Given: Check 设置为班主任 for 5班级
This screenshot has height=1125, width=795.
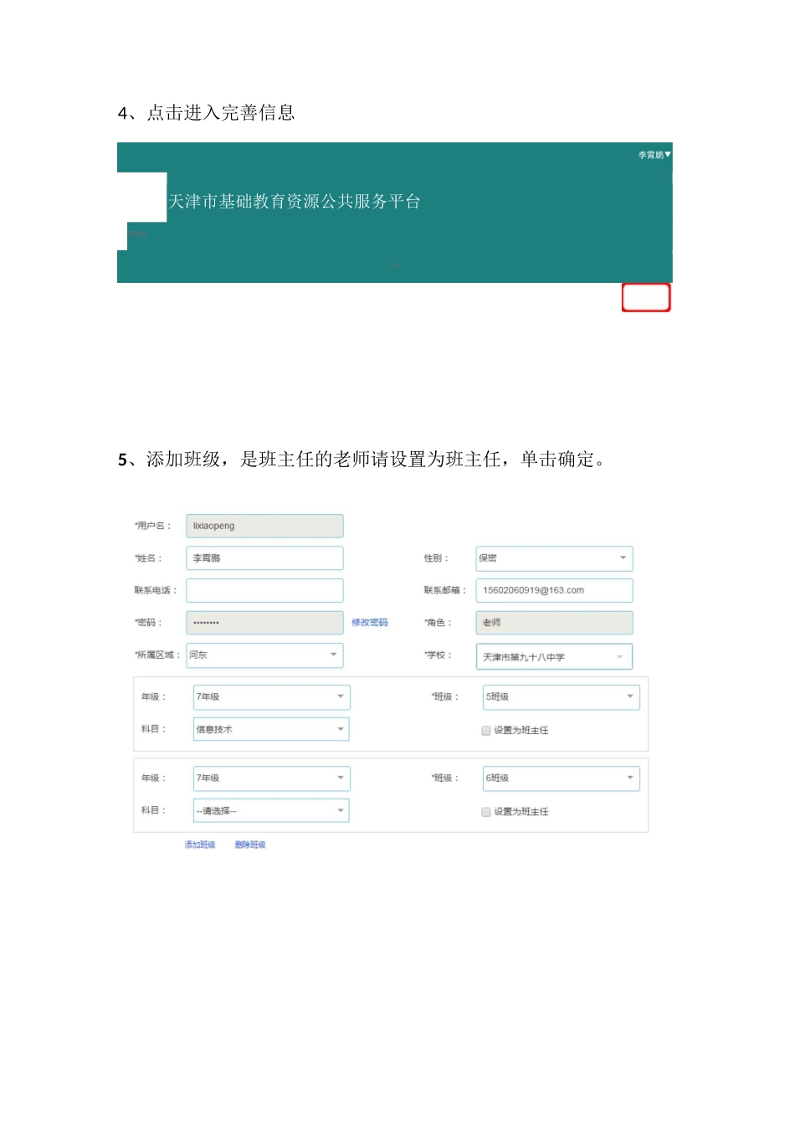Looking at the screenshot, I should pos(486,731).
